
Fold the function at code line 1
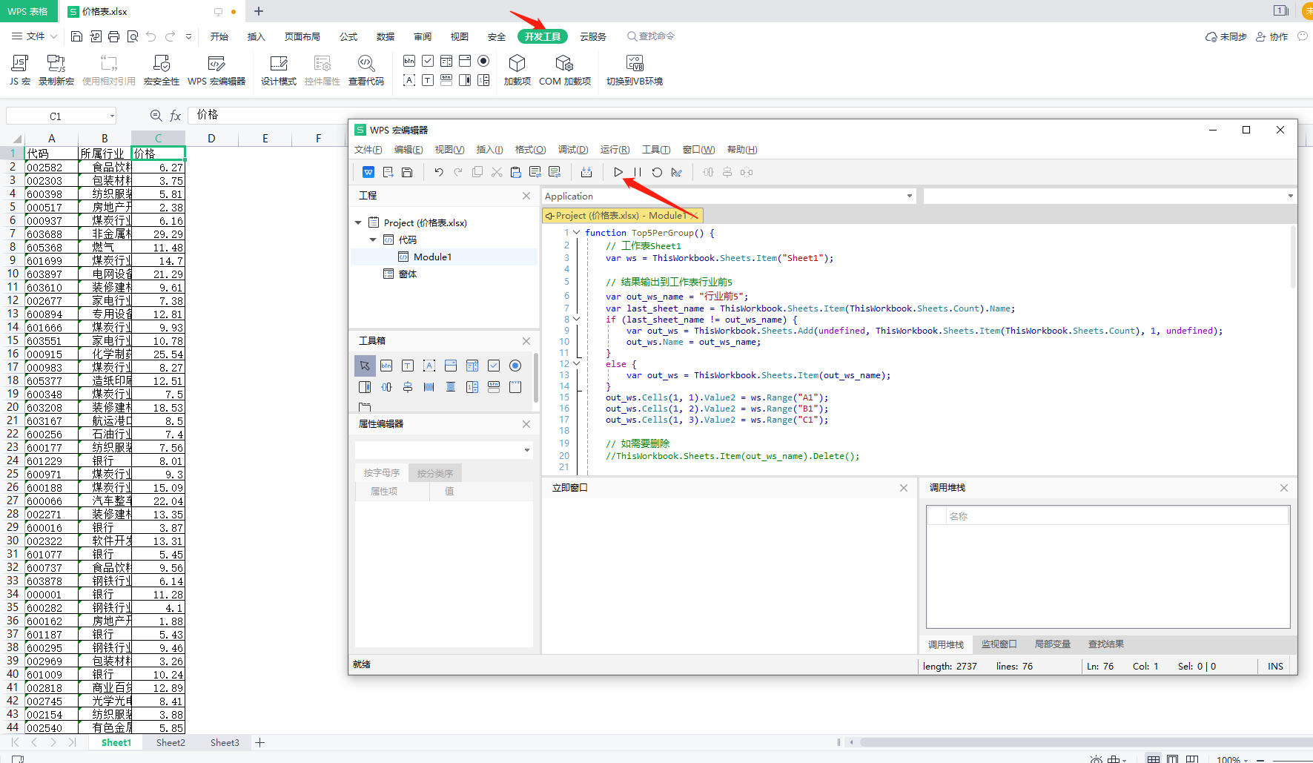point(577,233)
